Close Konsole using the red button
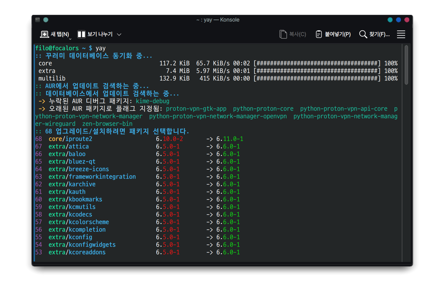This screenshot has height=302, width=444. pyautogui.click(x=407, y=20)
